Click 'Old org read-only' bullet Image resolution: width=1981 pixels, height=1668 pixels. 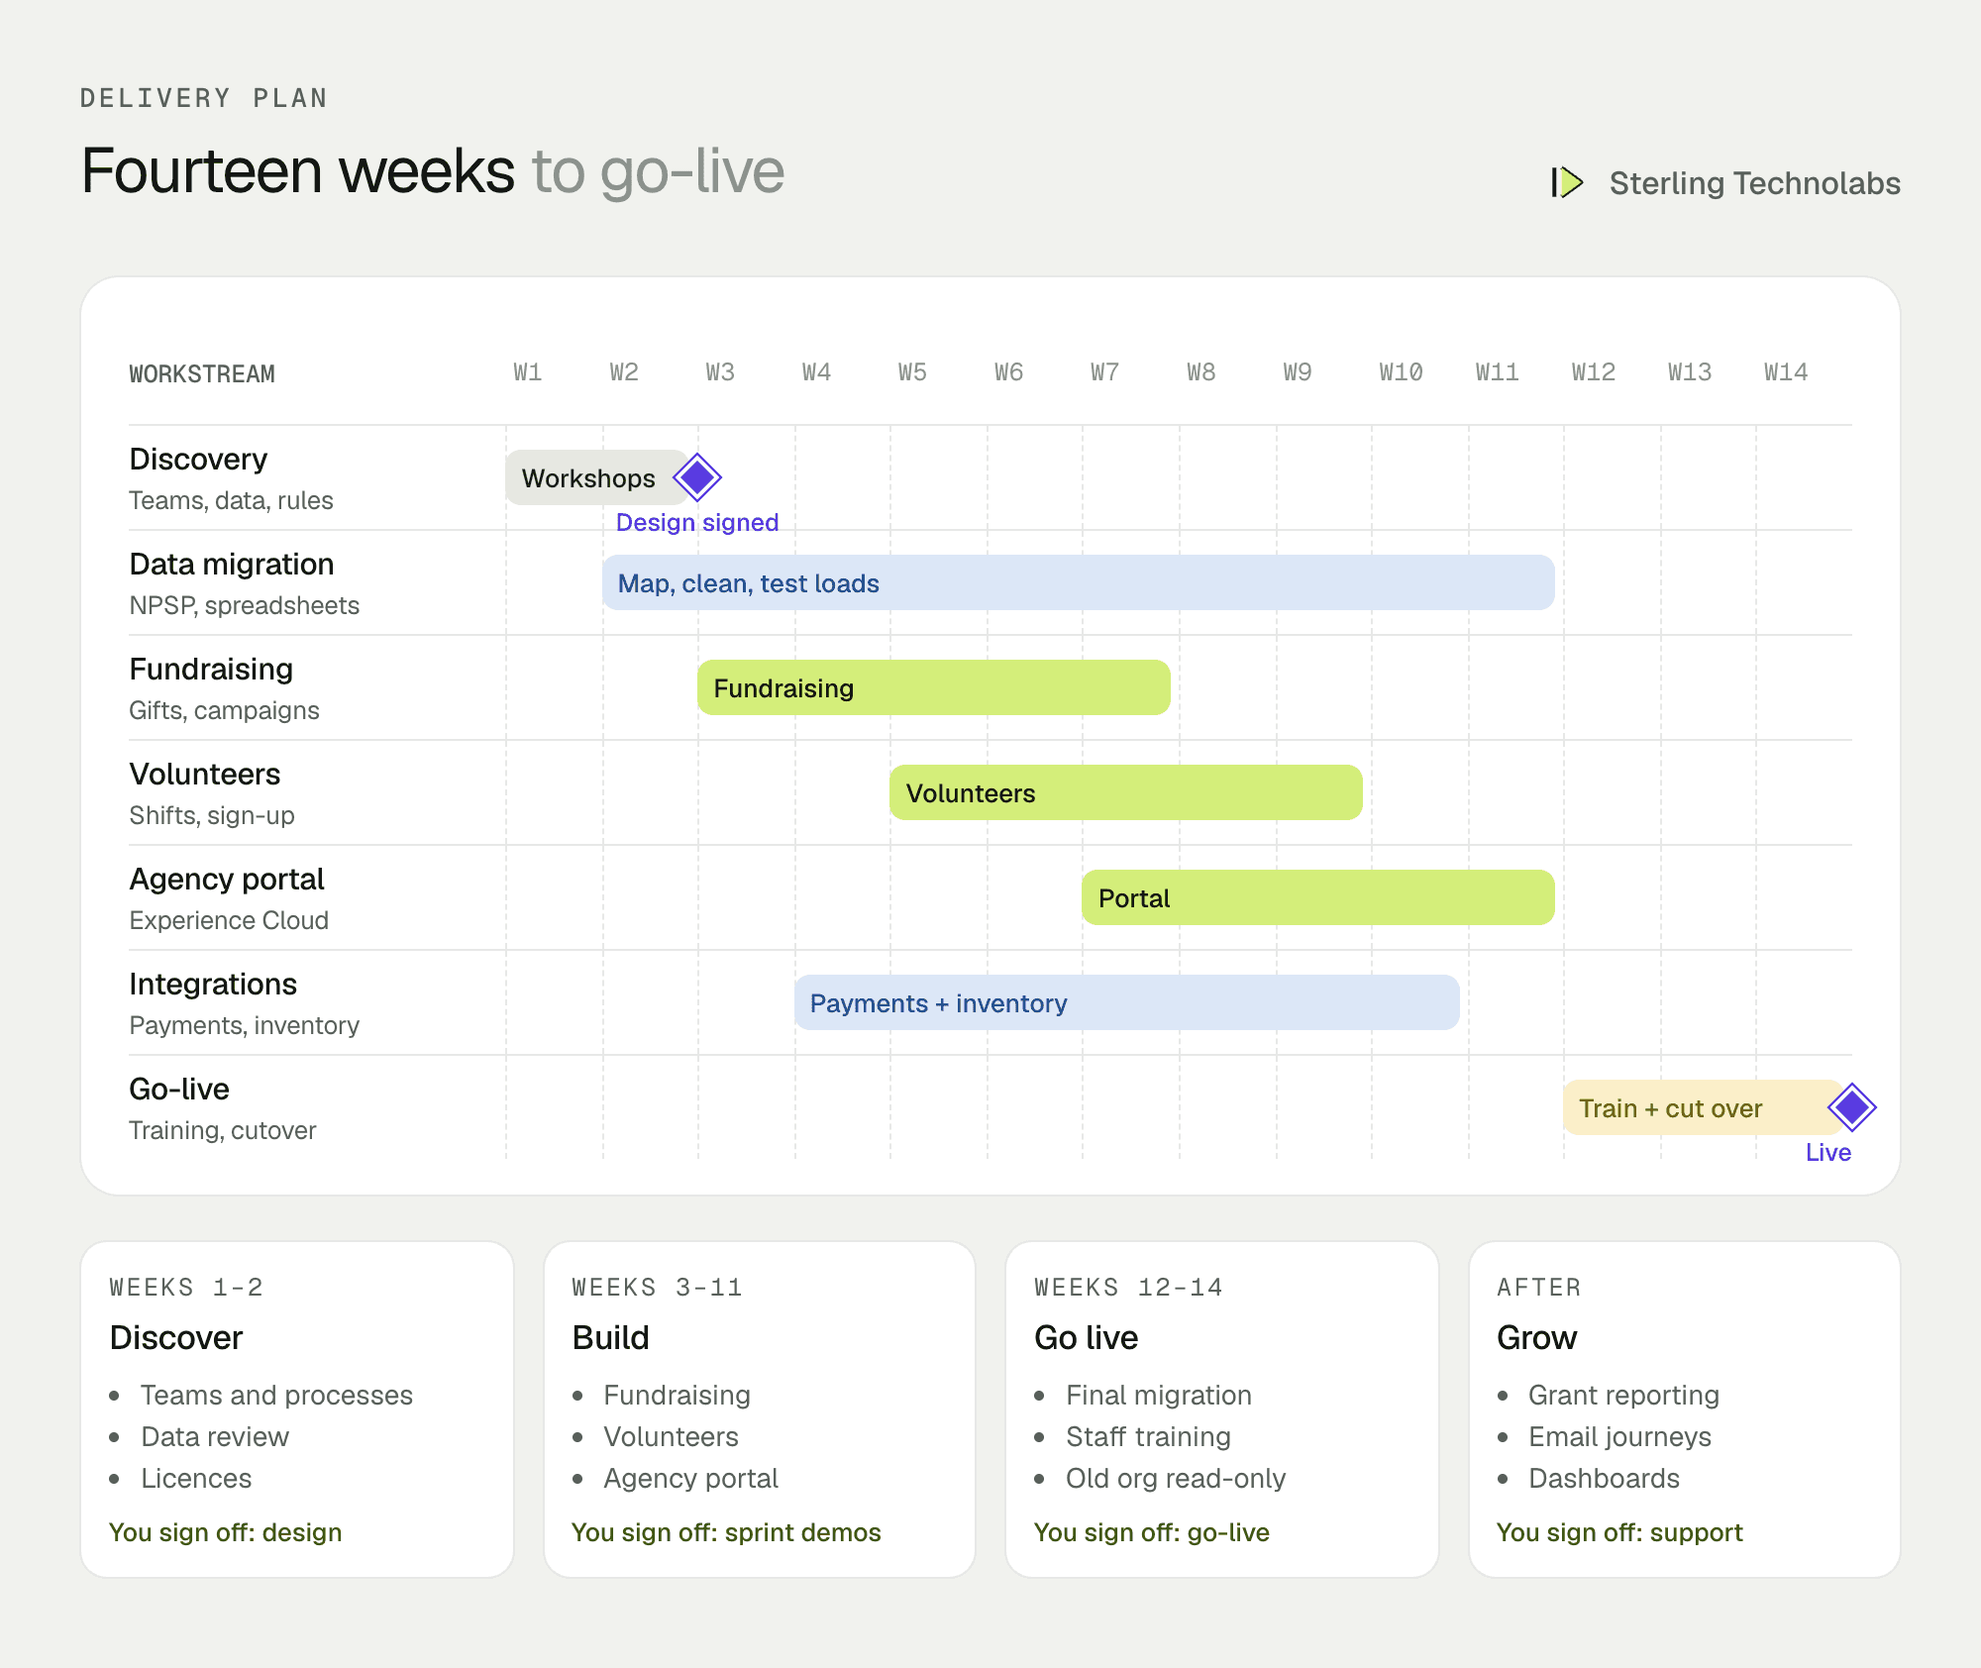click(1176, 1478)
